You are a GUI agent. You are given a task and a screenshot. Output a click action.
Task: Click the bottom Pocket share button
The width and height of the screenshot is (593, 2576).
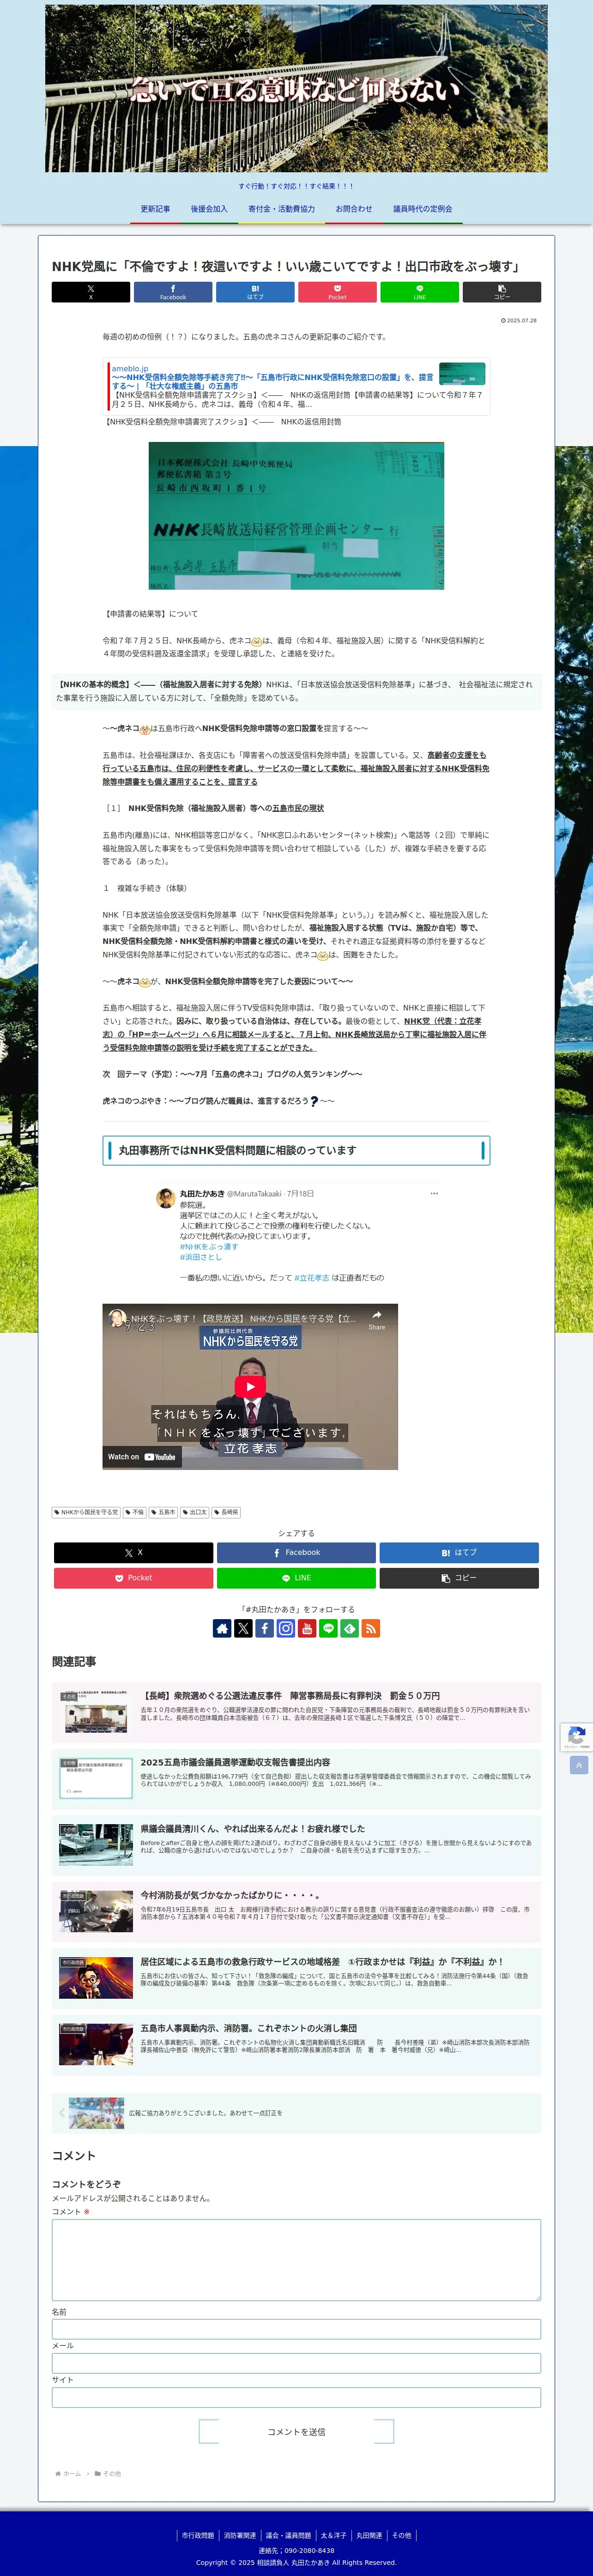[133, 1578]
